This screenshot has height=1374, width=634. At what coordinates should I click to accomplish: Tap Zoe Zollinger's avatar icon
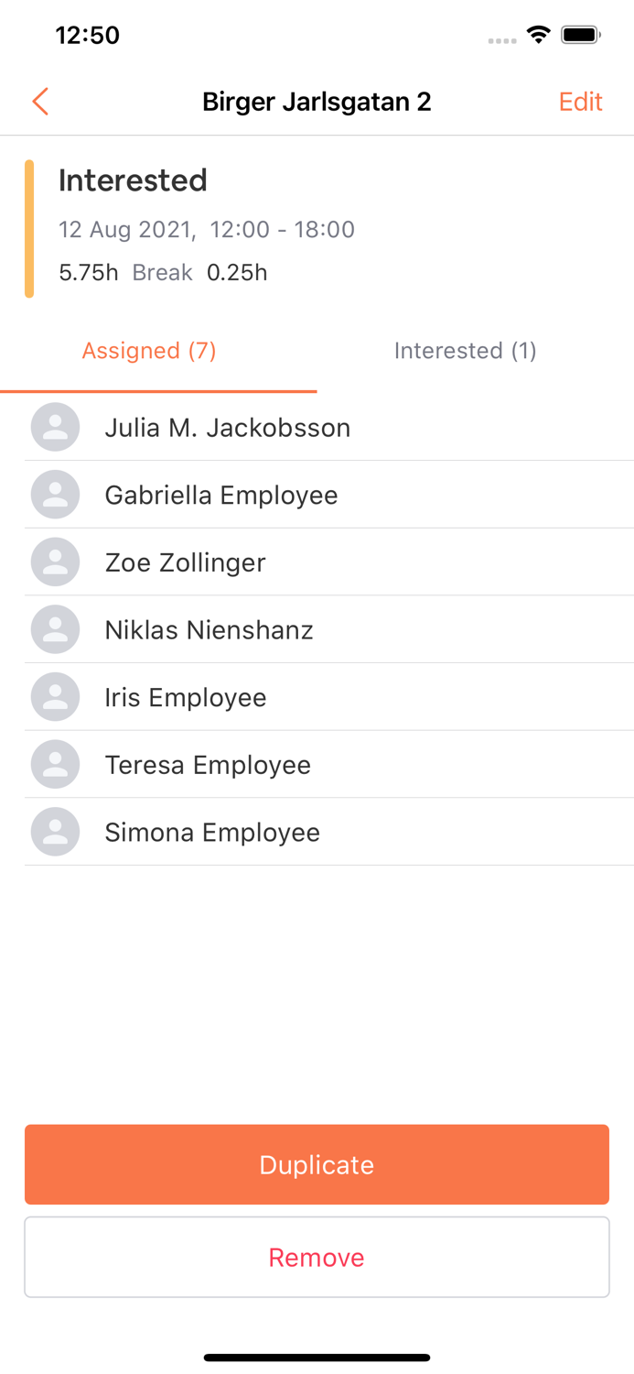click(x=55, y=562)
